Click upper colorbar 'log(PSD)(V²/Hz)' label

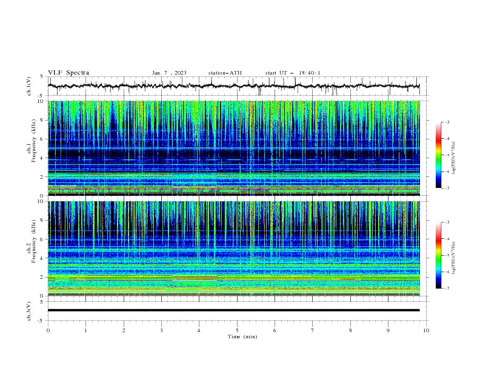[x=453, y=158]
